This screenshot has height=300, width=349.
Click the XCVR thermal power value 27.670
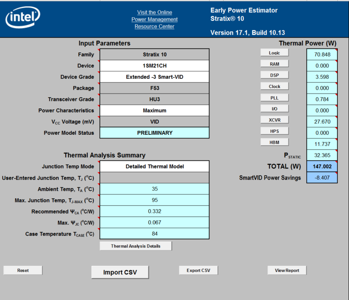tap(322, 122)
